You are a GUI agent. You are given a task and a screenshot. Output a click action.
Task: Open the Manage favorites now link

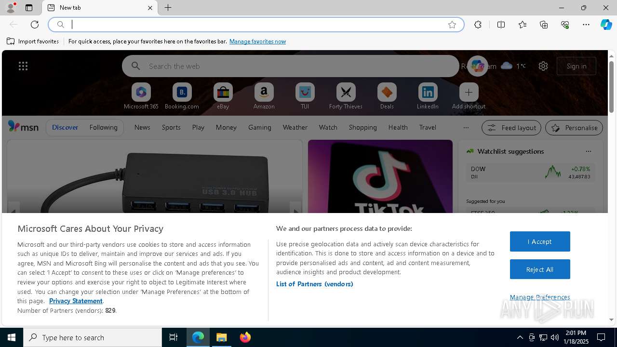(257, 41)
